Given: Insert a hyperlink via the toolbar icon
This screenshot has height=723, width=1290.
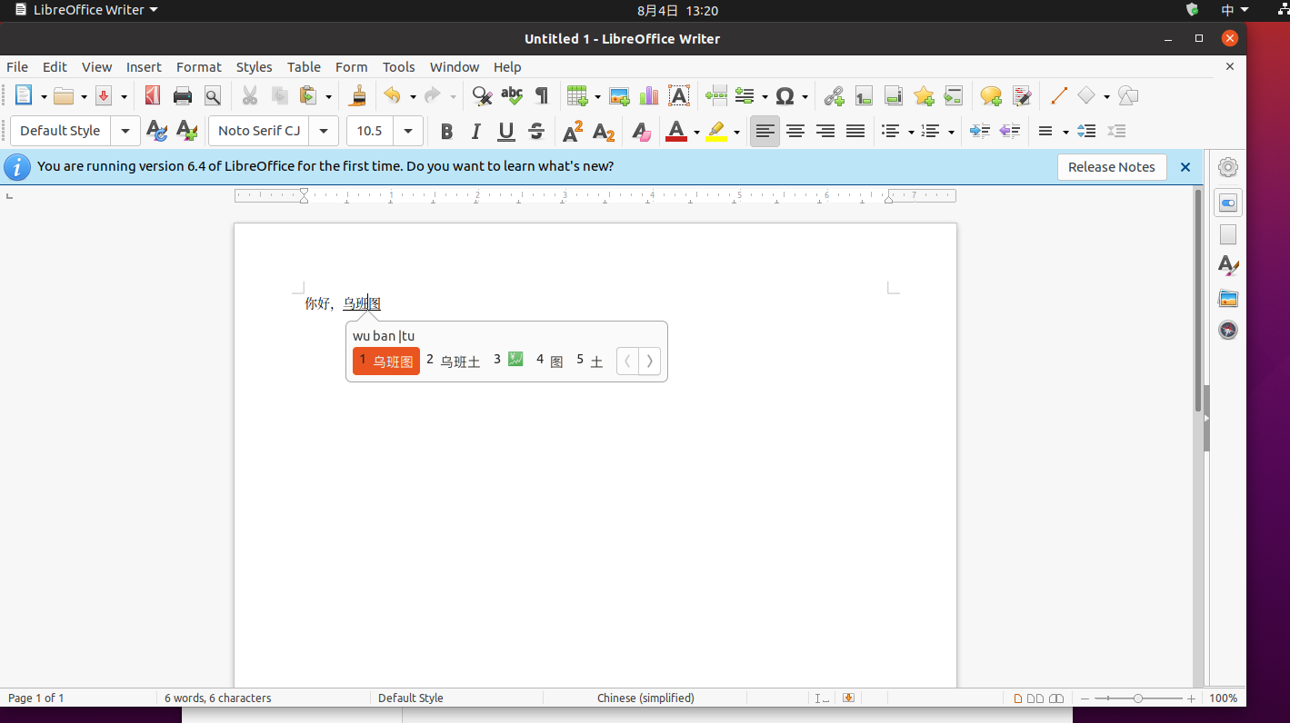Looking at the screenshot, I should (834, 95).
